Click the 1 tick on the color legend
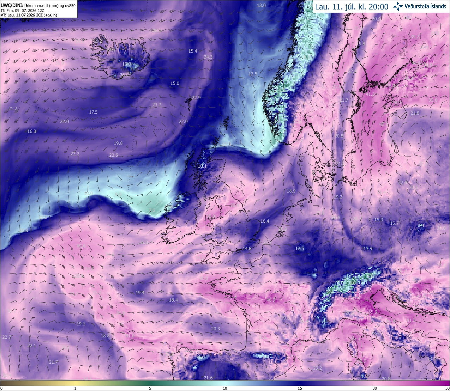450x391 pixels. point(75,388)
